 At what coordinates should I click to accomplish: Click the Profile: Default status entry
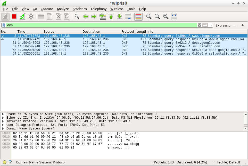(229, 162)
